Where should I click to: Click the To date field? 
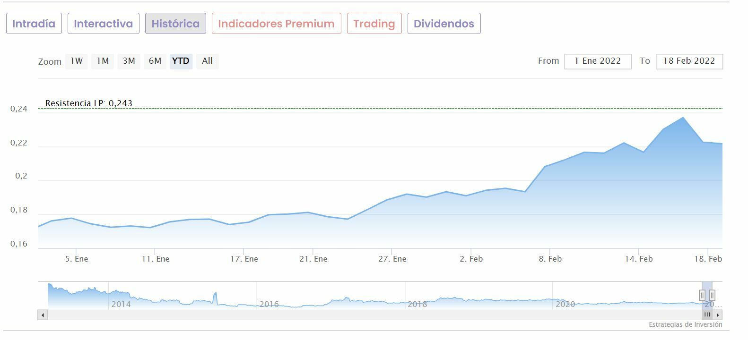(x=689, y=61)
